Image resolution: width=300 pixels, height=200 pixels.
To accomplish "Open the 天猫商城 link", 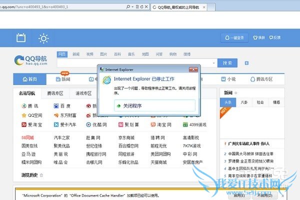I will (158, 162).
